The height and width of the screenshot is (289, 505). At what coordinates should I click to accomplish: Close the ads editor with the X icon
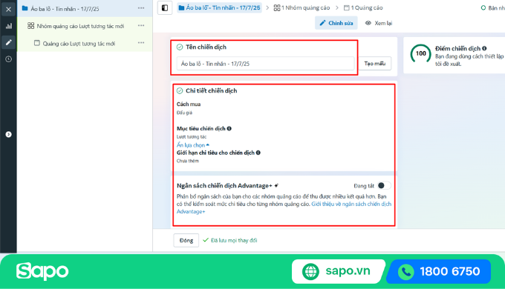9,10
